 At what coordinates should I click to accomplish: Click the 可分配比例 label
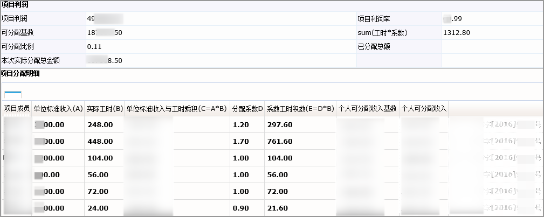(18, 46)
